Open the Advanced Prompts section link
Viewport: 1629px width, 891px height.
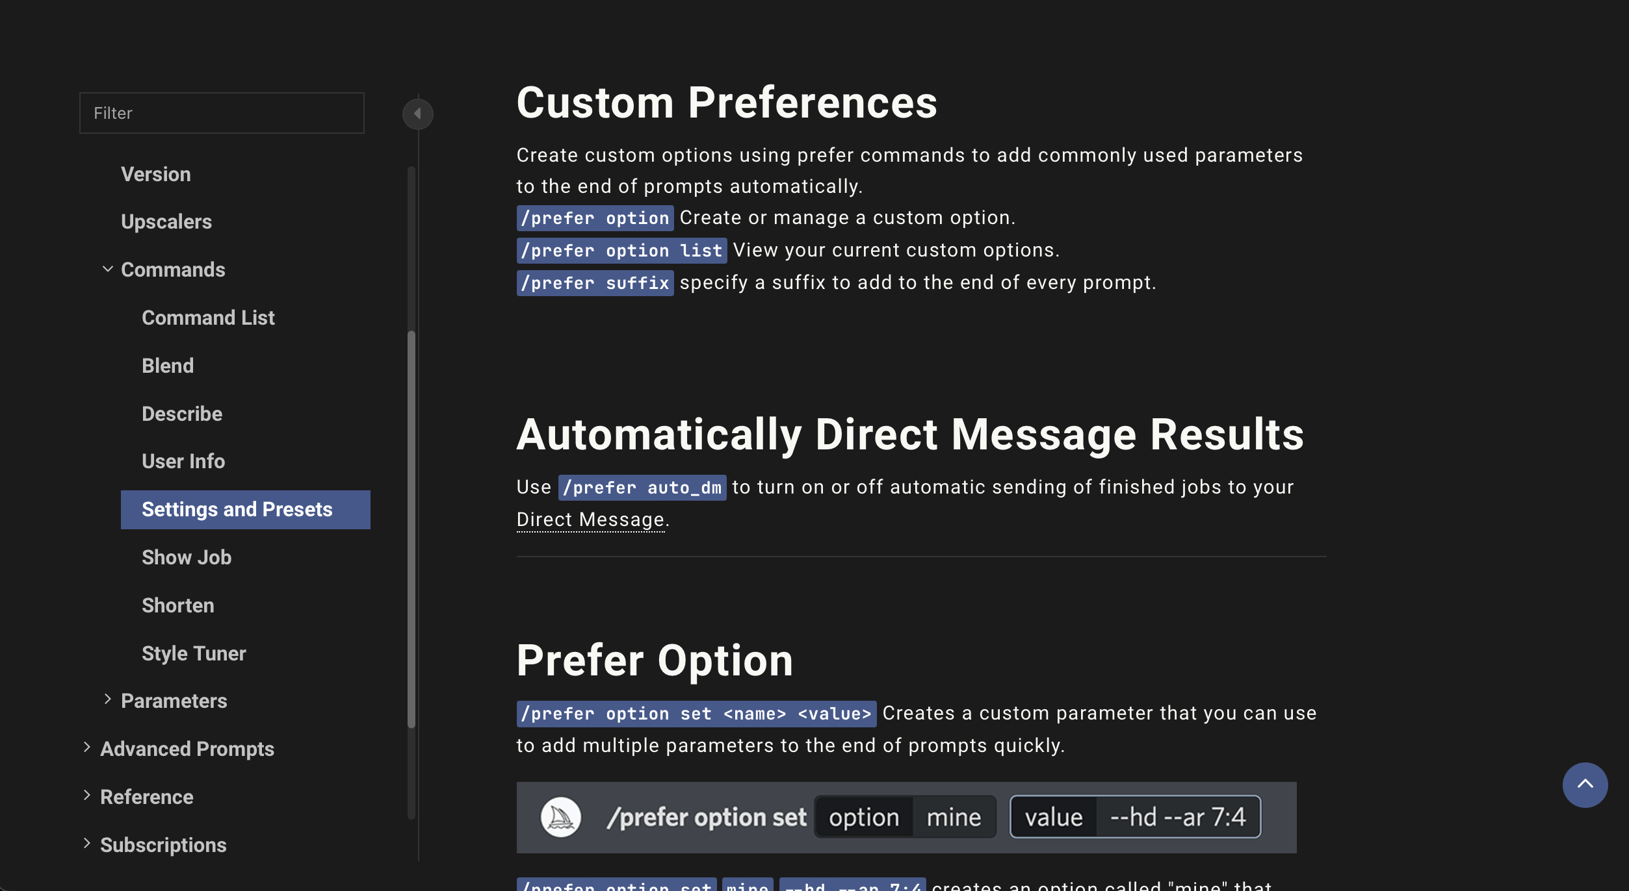tap(187, 749)
